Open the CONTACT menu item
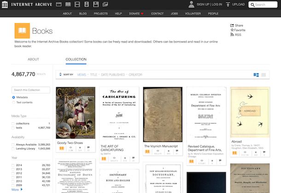The width and height of the screenshot is (281, 193). (158, 13)
